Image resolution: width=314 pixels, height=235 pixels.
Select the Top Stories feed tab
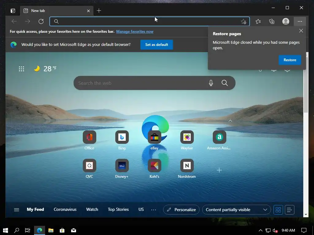click(118, 209)
